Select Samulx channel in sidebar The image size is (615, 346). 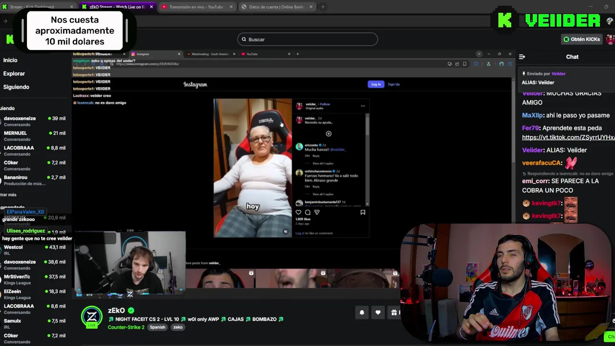pos(34,324)
